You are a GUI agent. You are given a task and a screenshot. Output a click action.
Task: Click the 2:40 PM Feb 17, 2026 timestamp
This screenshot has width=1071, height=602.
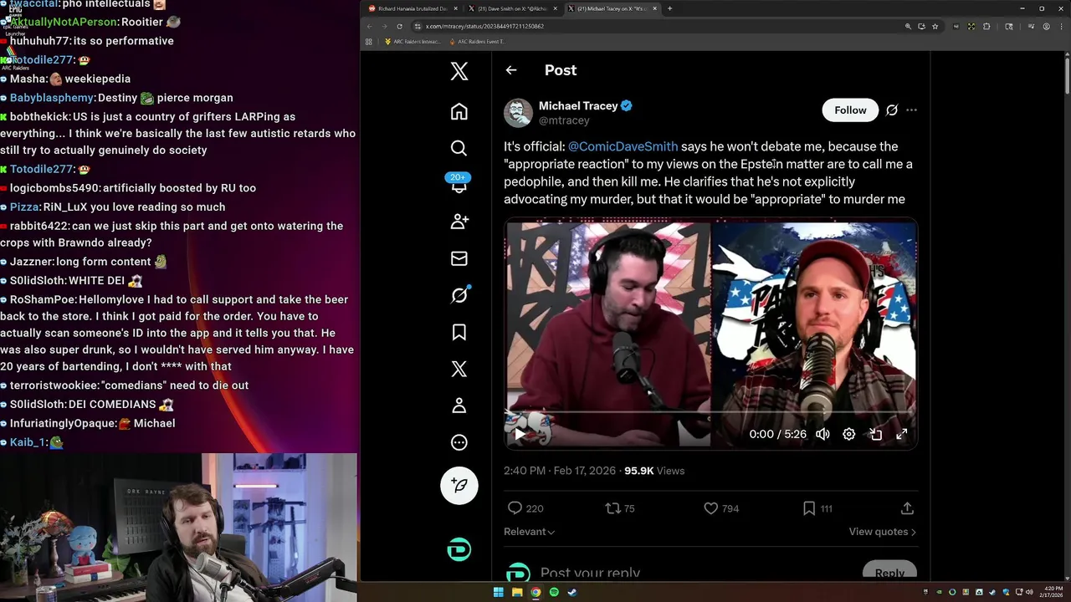(560, 471)
